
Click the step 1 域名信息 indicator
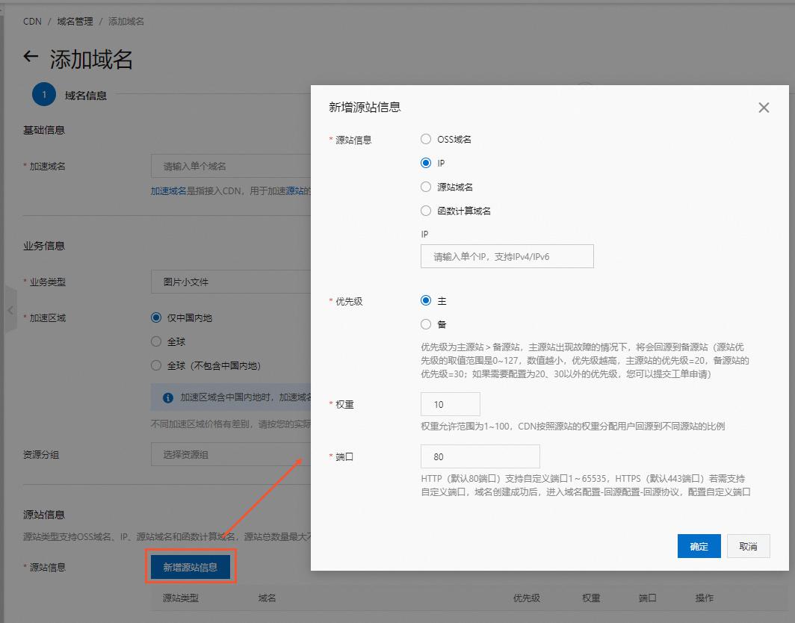43,94
